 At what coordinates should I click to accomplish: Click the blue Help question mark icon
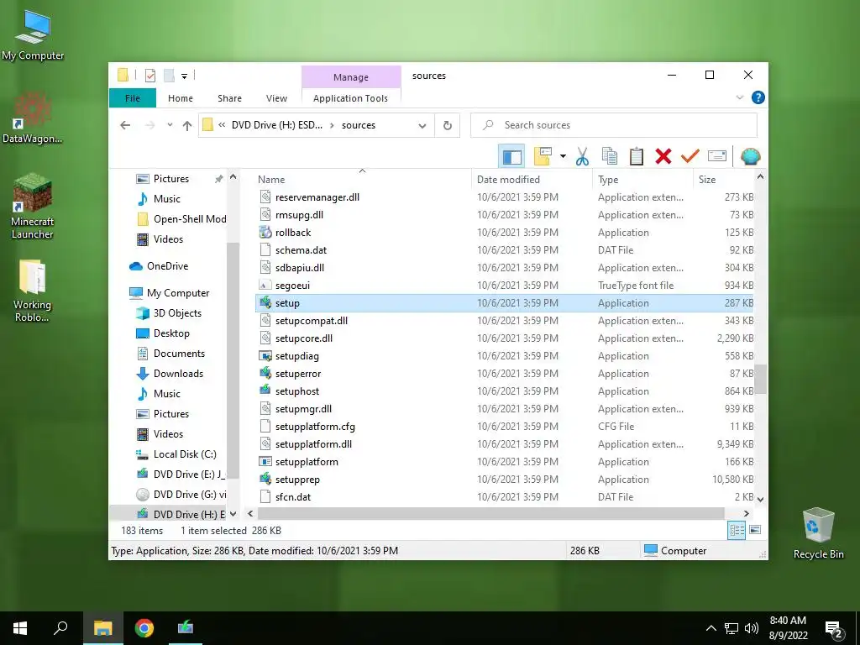point(758,97)
